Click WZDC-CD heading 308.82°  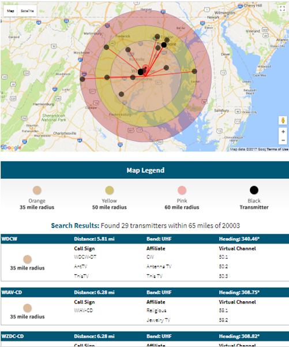[x=239, y=336]
